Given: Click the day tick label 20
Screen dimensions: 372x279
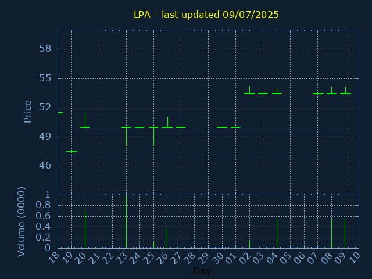Looking at the screenshot, I should click(81, 258).
